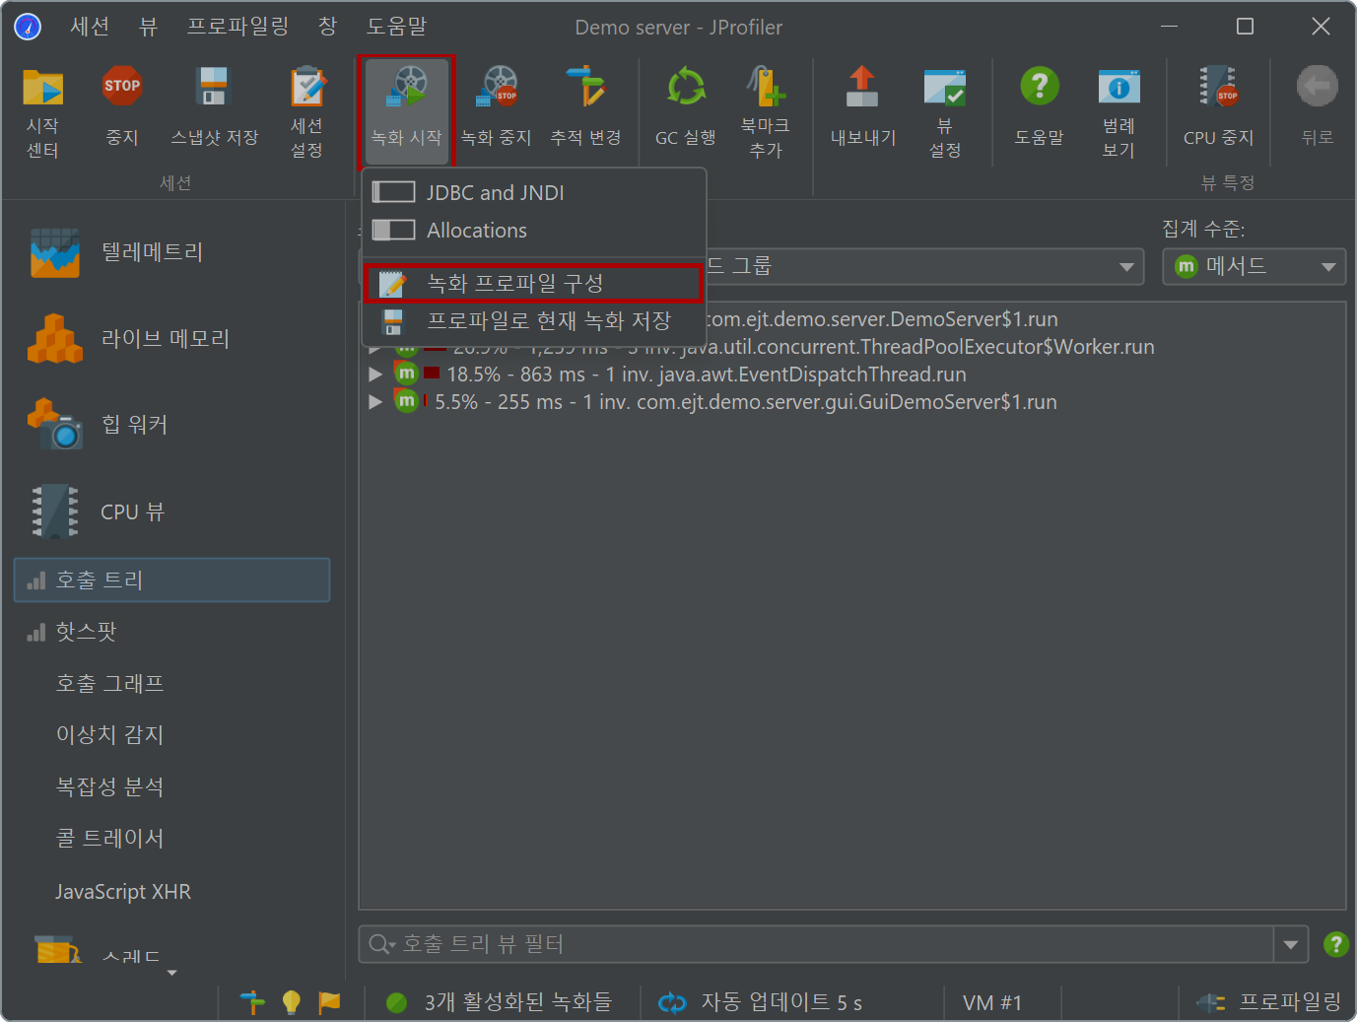Toggle 자동 업데이트 5 s in status bar
Screen dimensions: 1357x1022
(761, 1002)
